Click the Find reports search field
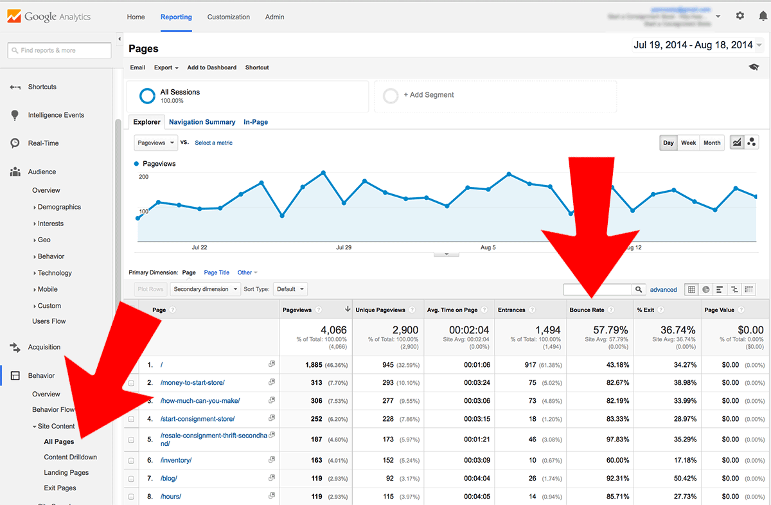 [x=59, y=50]
